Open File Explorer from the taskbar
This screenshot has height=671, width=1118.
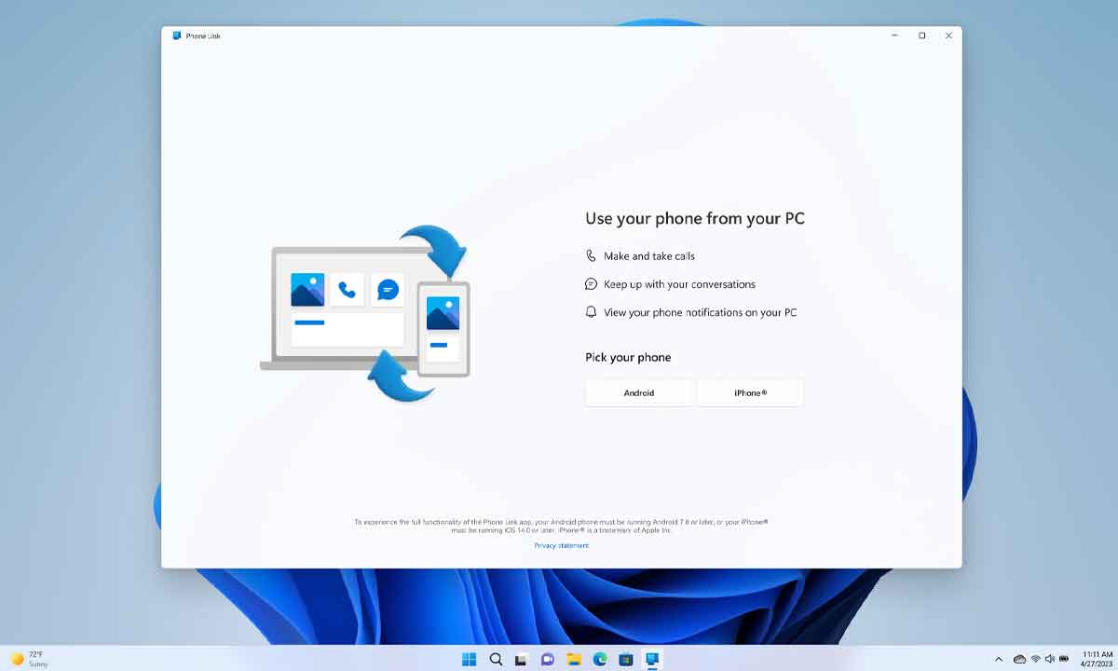pyautogui.click(x=574, y=659)
